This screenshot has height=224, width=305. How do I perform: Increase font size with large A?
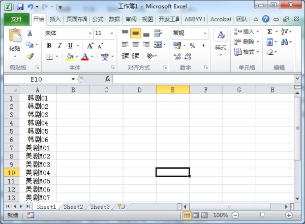(x=90, y=46)
